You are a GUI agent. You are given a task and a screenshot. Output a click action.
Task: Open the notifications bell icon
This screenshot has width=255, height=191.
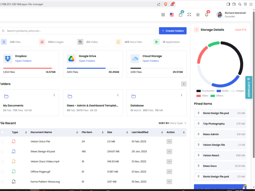pos(207,15)
